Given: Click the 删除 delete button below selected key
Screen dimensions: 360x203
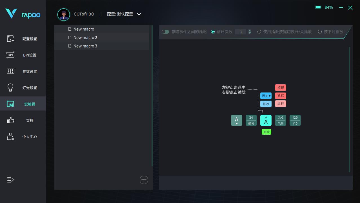Looking at the screenshot, I should 266,132.
